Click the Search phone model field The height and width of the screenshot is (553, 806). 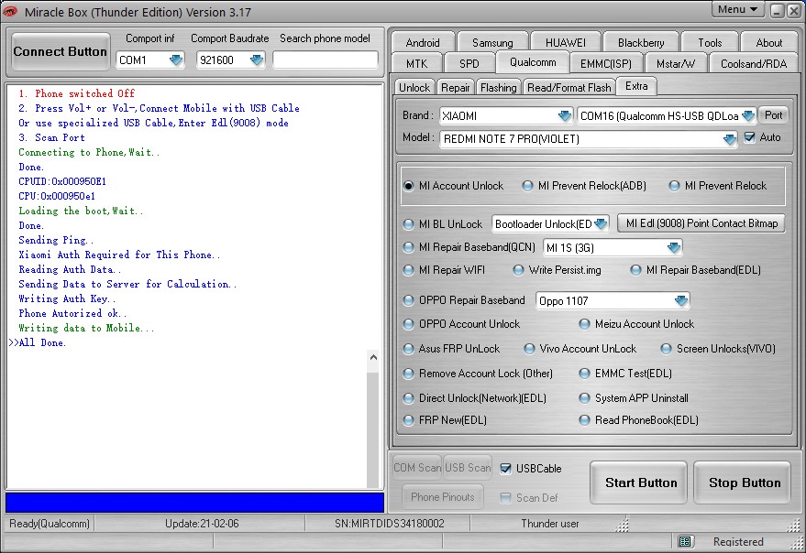click(325, 60)
